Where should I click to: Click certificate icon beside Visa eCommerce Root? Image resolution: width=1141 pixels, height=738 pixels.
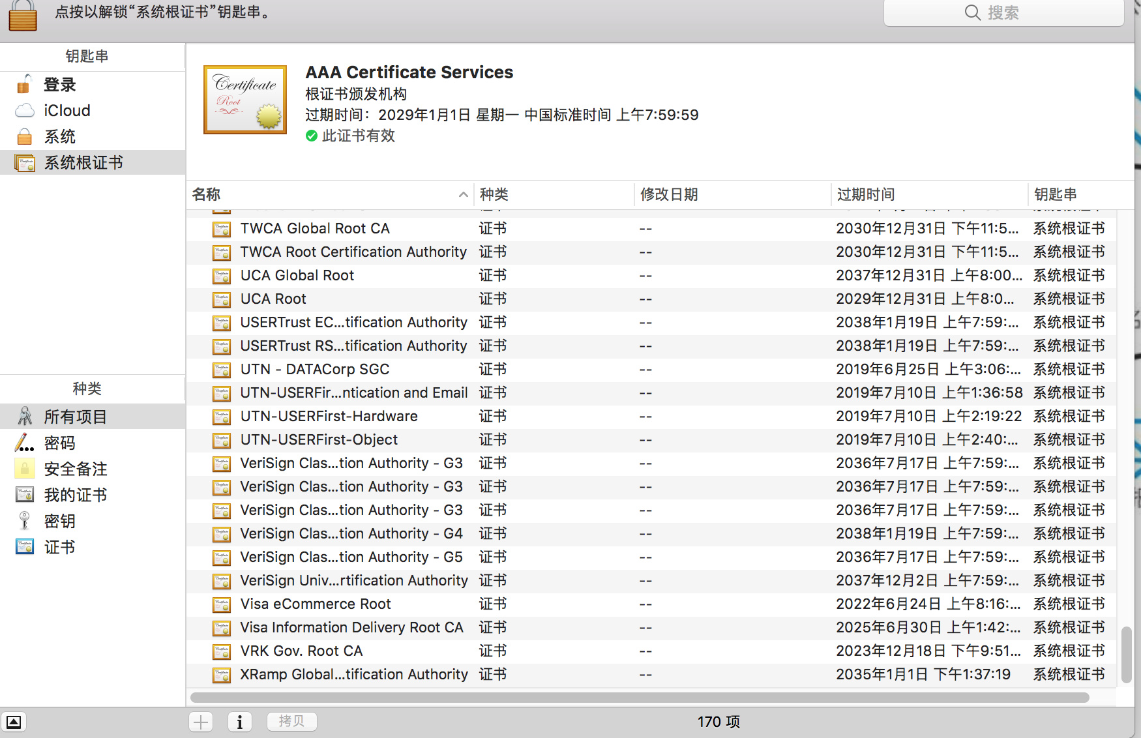point(222,605)
